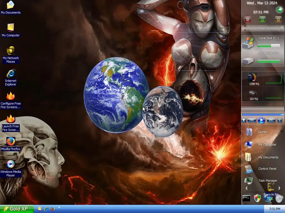
Task: Click the green restart button in the sidebar
Action: 262,19
